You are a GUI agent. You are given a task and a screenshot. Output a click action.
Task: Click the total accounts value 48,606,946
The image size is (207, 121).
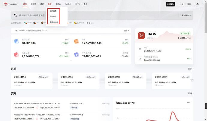(28, 43)
